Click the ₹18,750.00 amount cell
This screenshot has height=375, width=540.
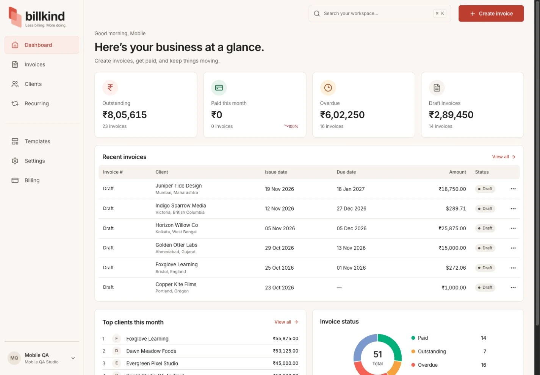(452, 189)
